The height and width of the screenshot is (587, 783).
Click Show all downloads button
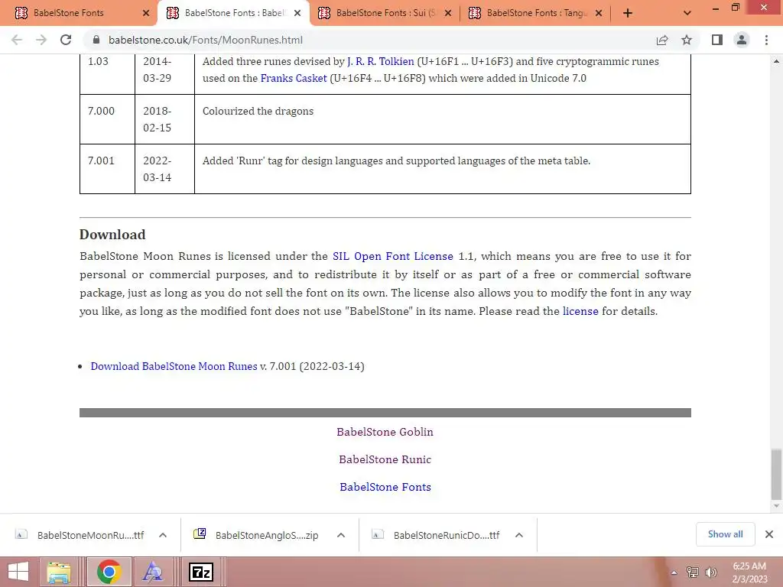tap(725, 534)
